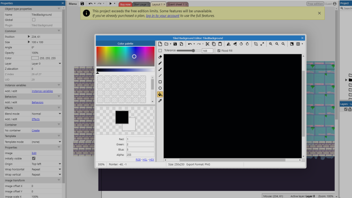Image resolution: width=352 pixels, height=198 pixels.
Task: Click the middle magnifier zoom icon
Action: [277, 44]
